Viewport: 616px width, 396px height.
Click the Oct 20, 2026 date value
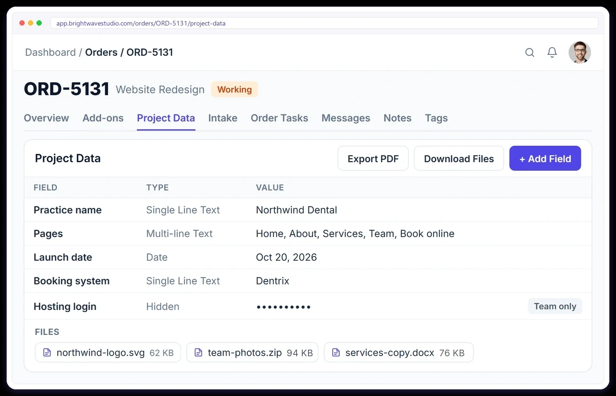point(286,257)
